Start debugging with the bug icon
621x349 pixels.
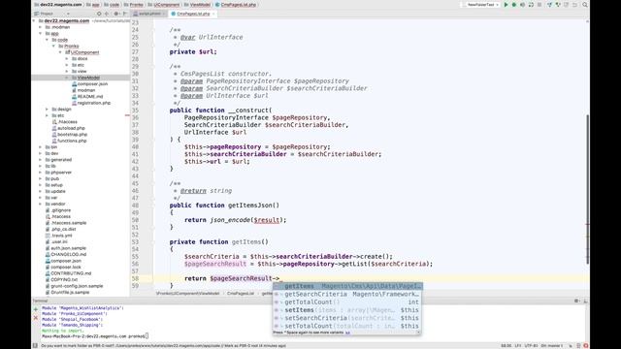[514, 5]
